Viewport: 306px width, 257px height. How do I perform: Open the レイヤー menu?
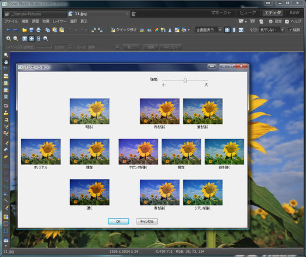pyautogui.click(x=59, y=21)
